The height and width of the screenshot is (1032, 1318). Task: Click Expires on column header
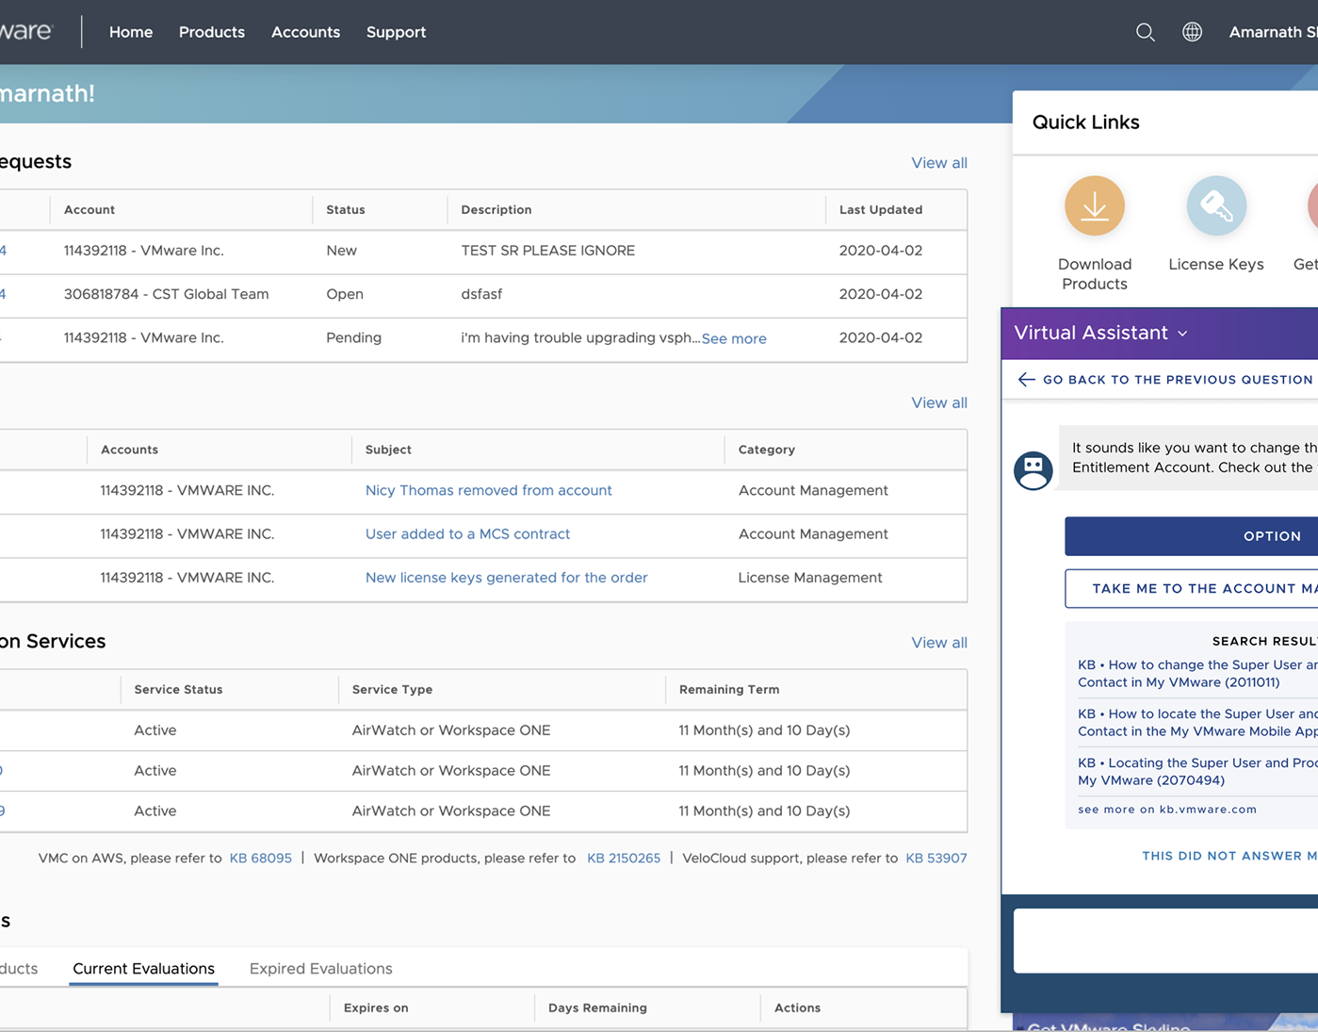tap(376, 1008)
